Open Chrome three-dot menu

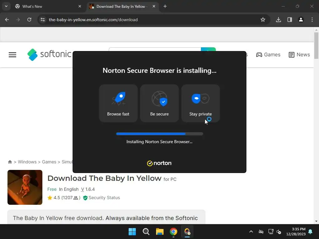pos(312,20)
